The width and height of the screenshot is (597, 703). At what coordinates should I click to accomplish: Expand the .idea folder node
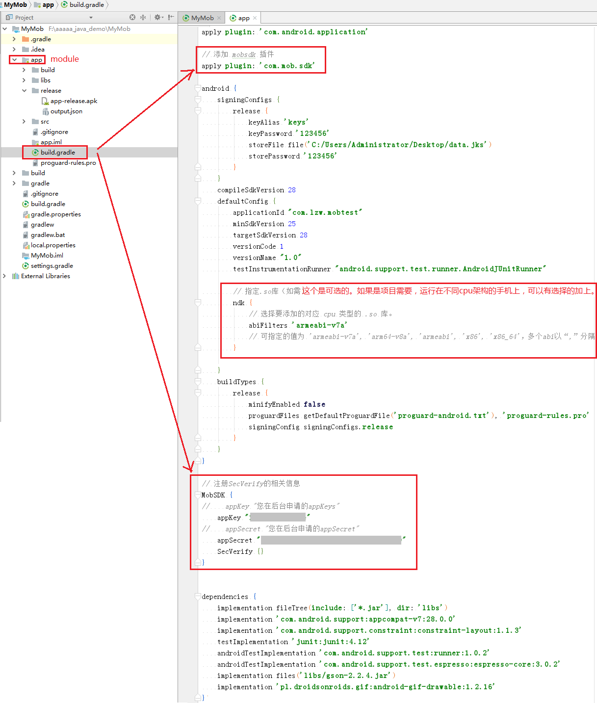14,50
